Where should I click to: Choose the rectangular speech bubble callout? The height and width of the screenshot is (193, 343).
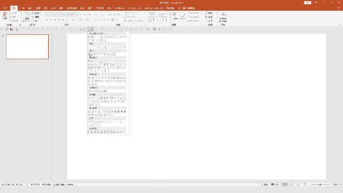(x=89, y=122)
